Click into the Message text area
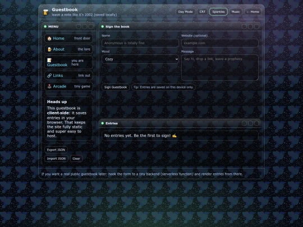 220,68
